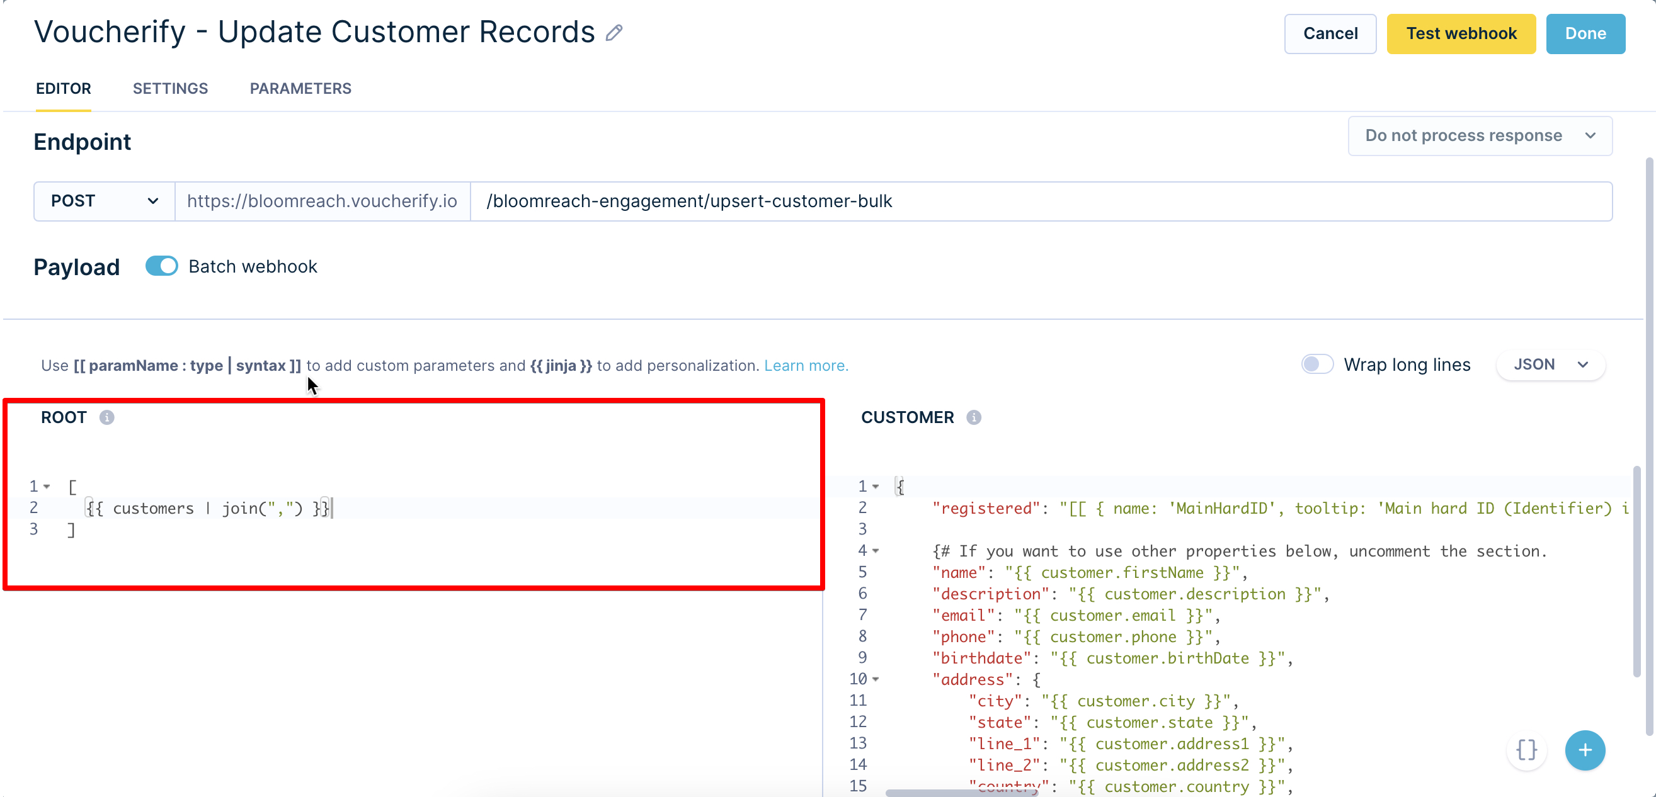The image size is (1656, 797).
Task: Click the CUSTOMER editor horizontal scrollbar
Action: pyautogui.click(x=962, y=793)
